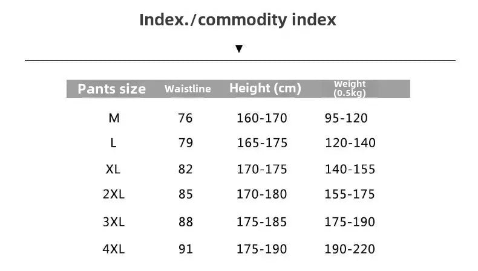This screenshot has width=478, height=271.
Task: Select the Pants size column header
Action: 112,89
